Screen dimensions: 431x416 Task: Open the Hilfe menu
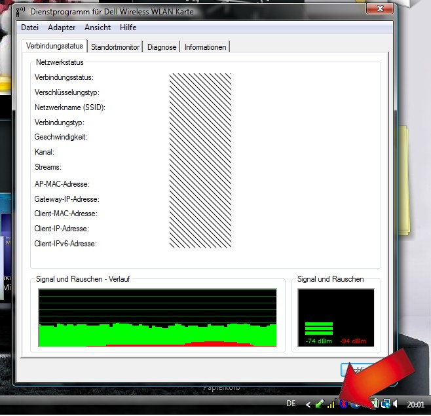[128, 28]
